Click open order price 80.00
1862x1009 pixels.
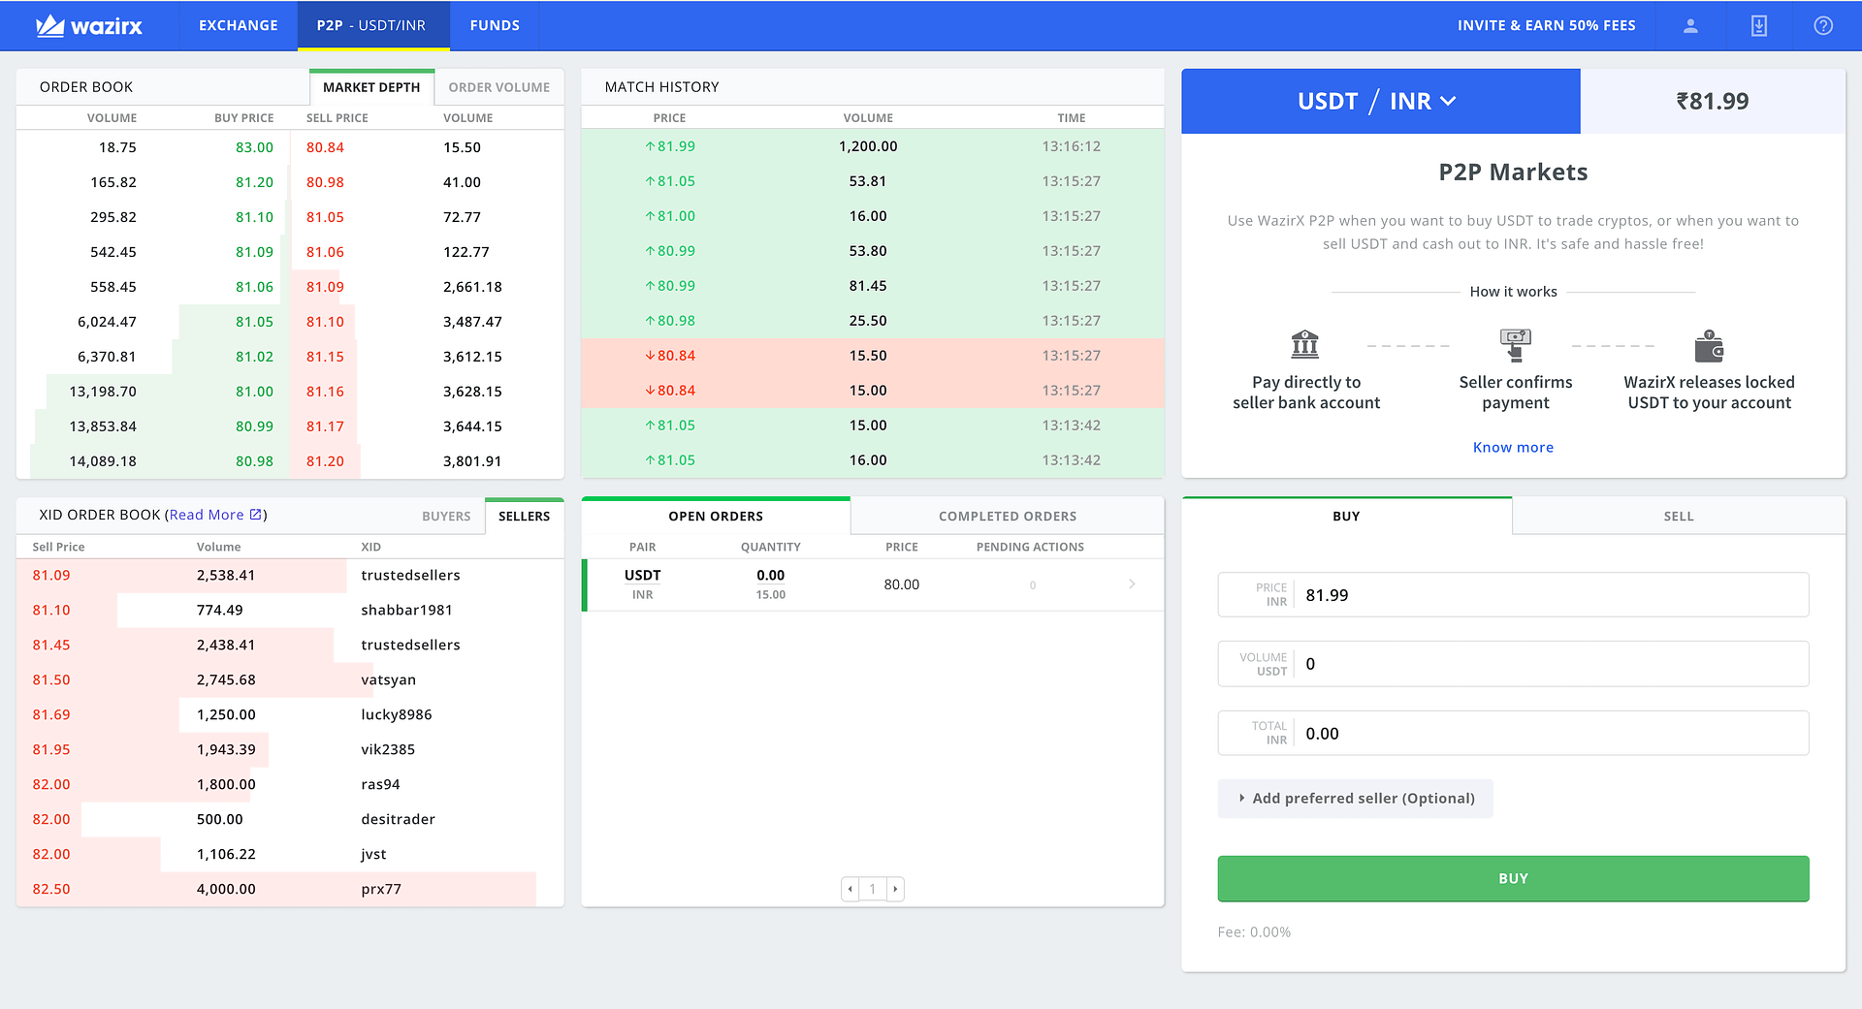pos(901,584)
